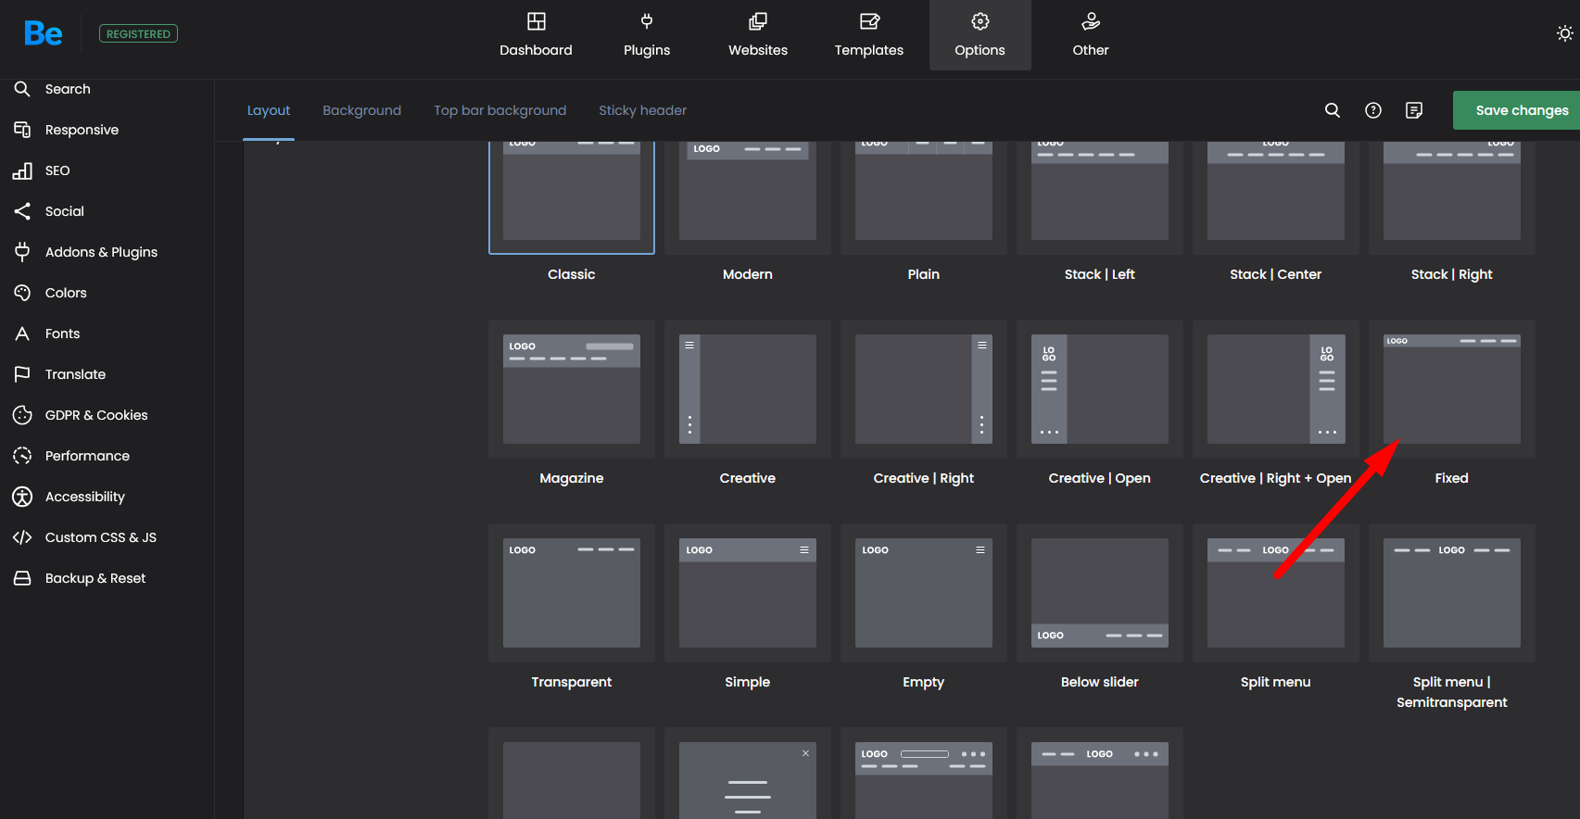Click the Be logo

click(x=44, y=34)
